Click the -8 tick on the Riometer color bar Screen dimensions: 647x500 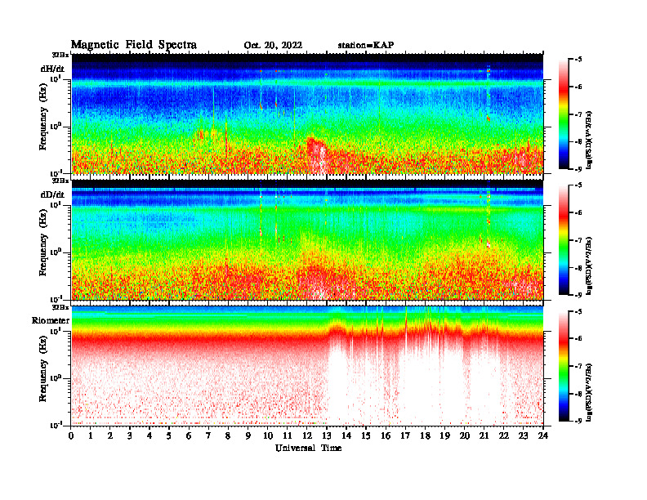pyautogui.click(x=578, y=394)
